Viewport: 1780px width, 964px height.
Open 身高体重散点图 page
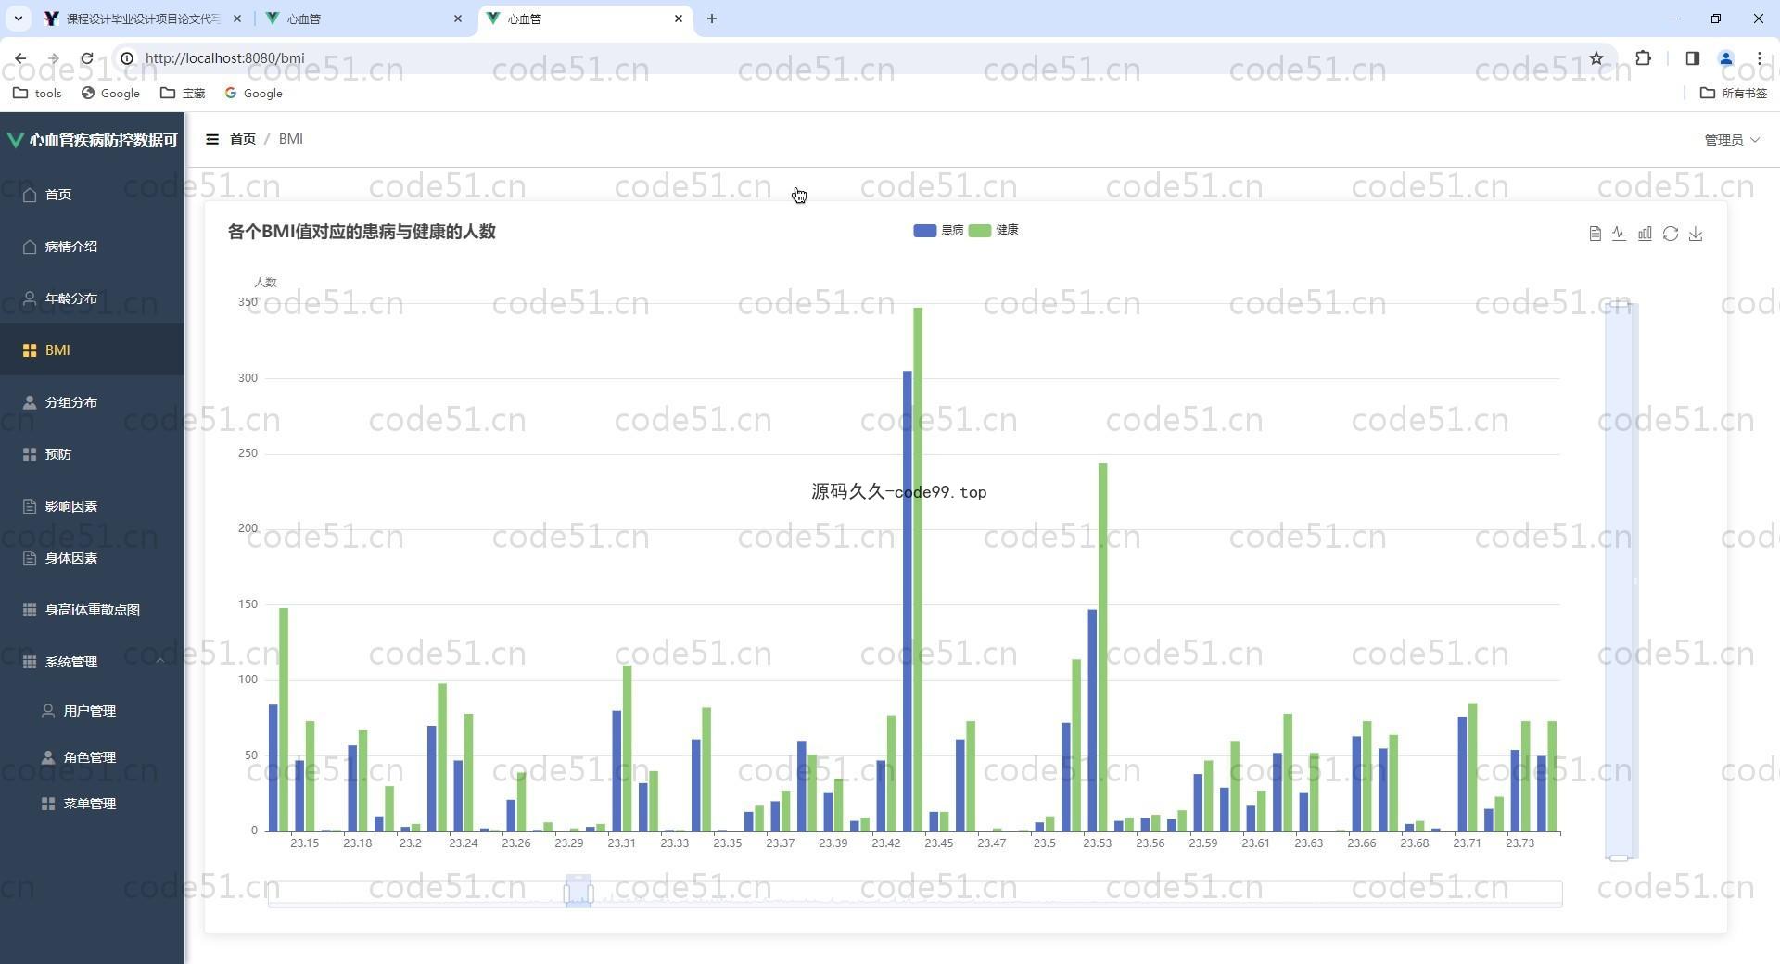[x=93, y=610]
